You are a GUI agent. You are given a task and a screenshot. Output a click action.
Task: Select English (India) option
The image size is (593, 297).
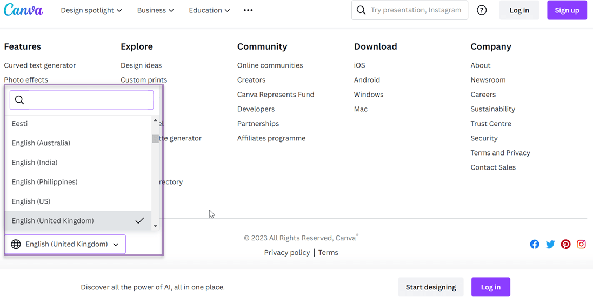click(78, 163)
